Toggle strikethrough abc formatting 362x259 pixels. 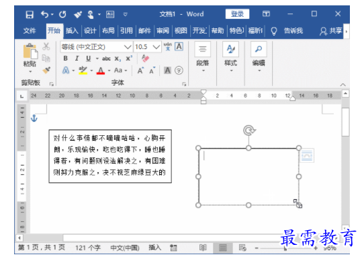click(x=106, y=59)
